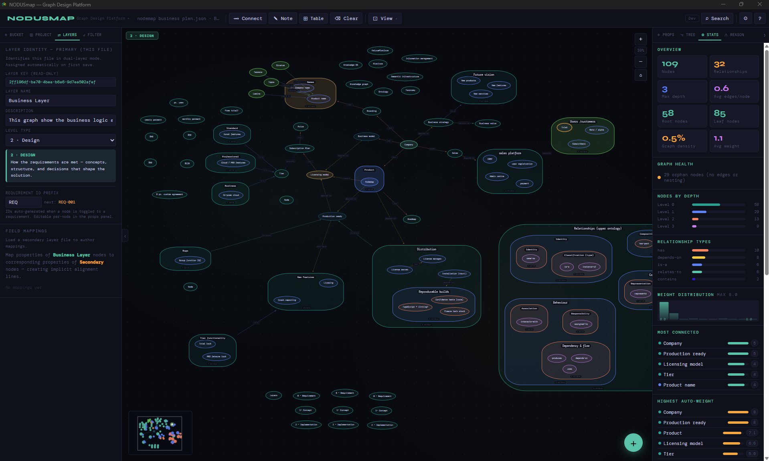Select the Connect tool in the toolbar

[247, 18]
